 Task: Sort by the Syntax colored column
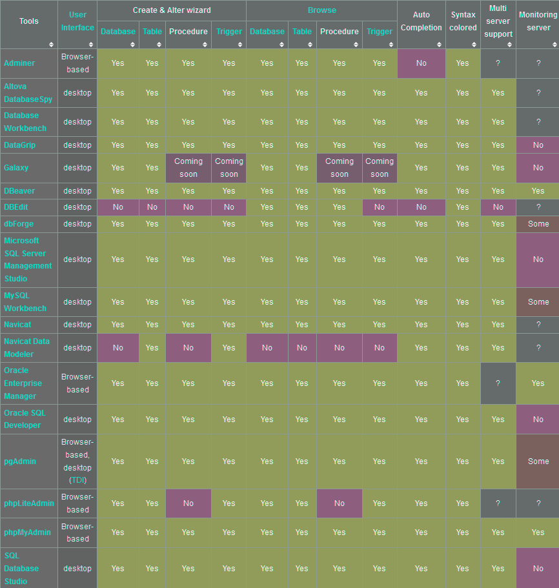point(474,45)
